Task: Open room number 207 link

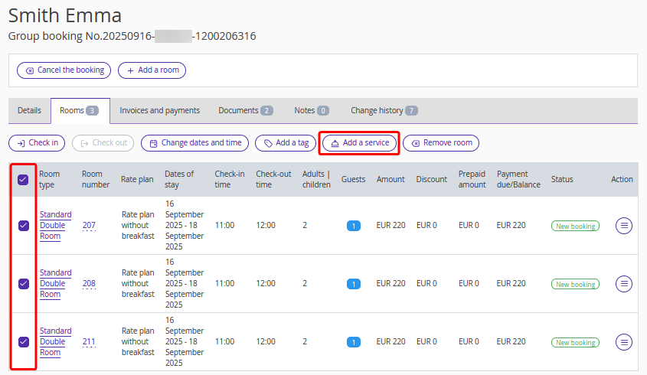Action: pos(89,226)
